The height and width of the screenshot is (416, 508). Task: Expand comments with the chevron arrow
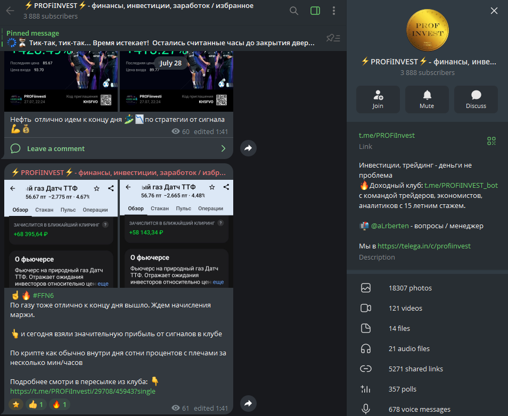[223, 148]
